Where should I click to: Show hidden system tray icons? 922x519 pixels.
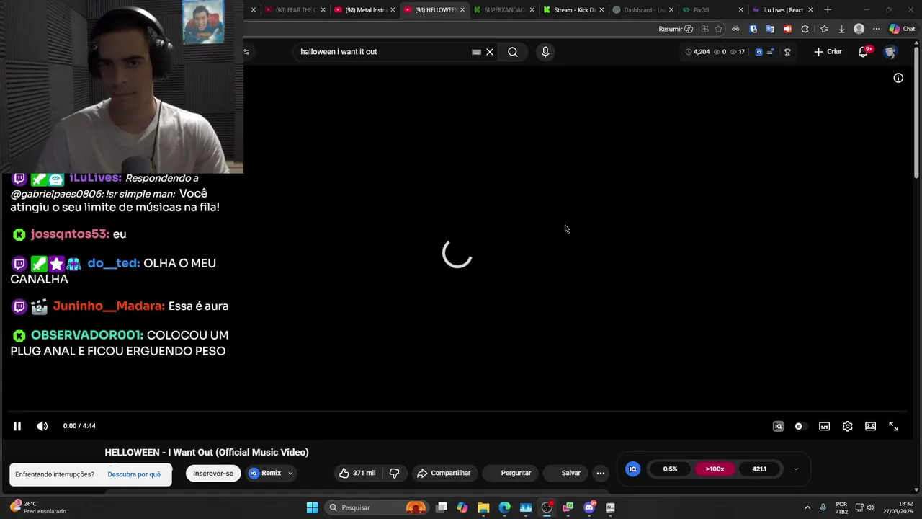point(807,507)
